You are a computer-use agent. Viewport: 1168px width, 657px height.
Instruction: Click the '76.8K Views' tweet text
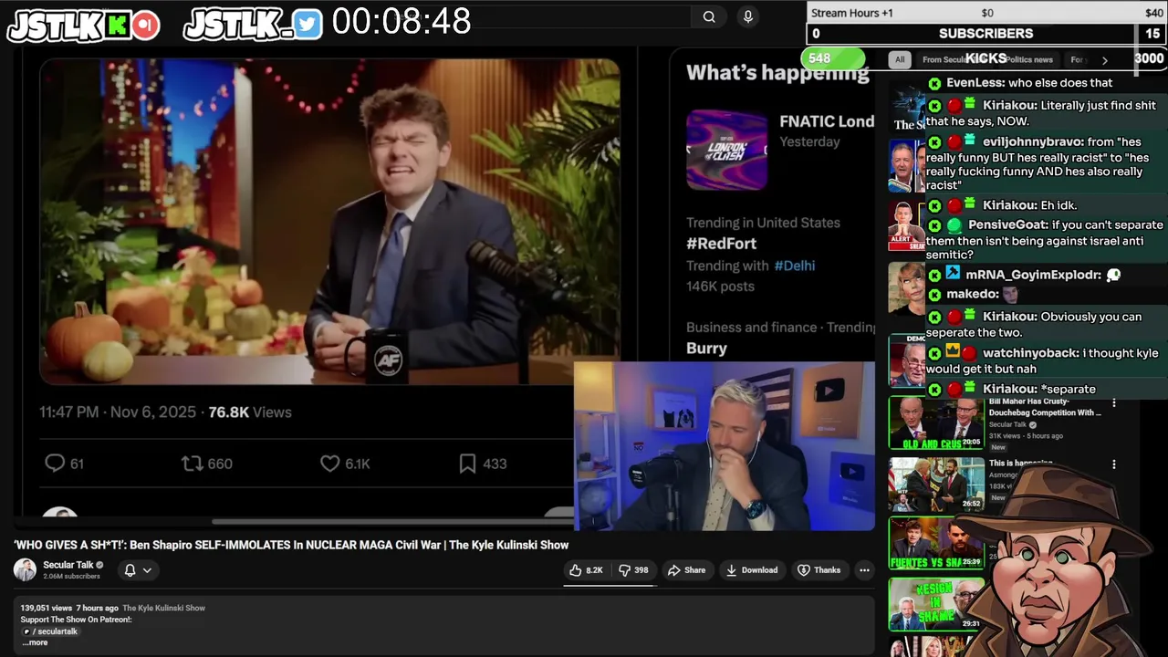pyautogui.click(x=250, y=412)
